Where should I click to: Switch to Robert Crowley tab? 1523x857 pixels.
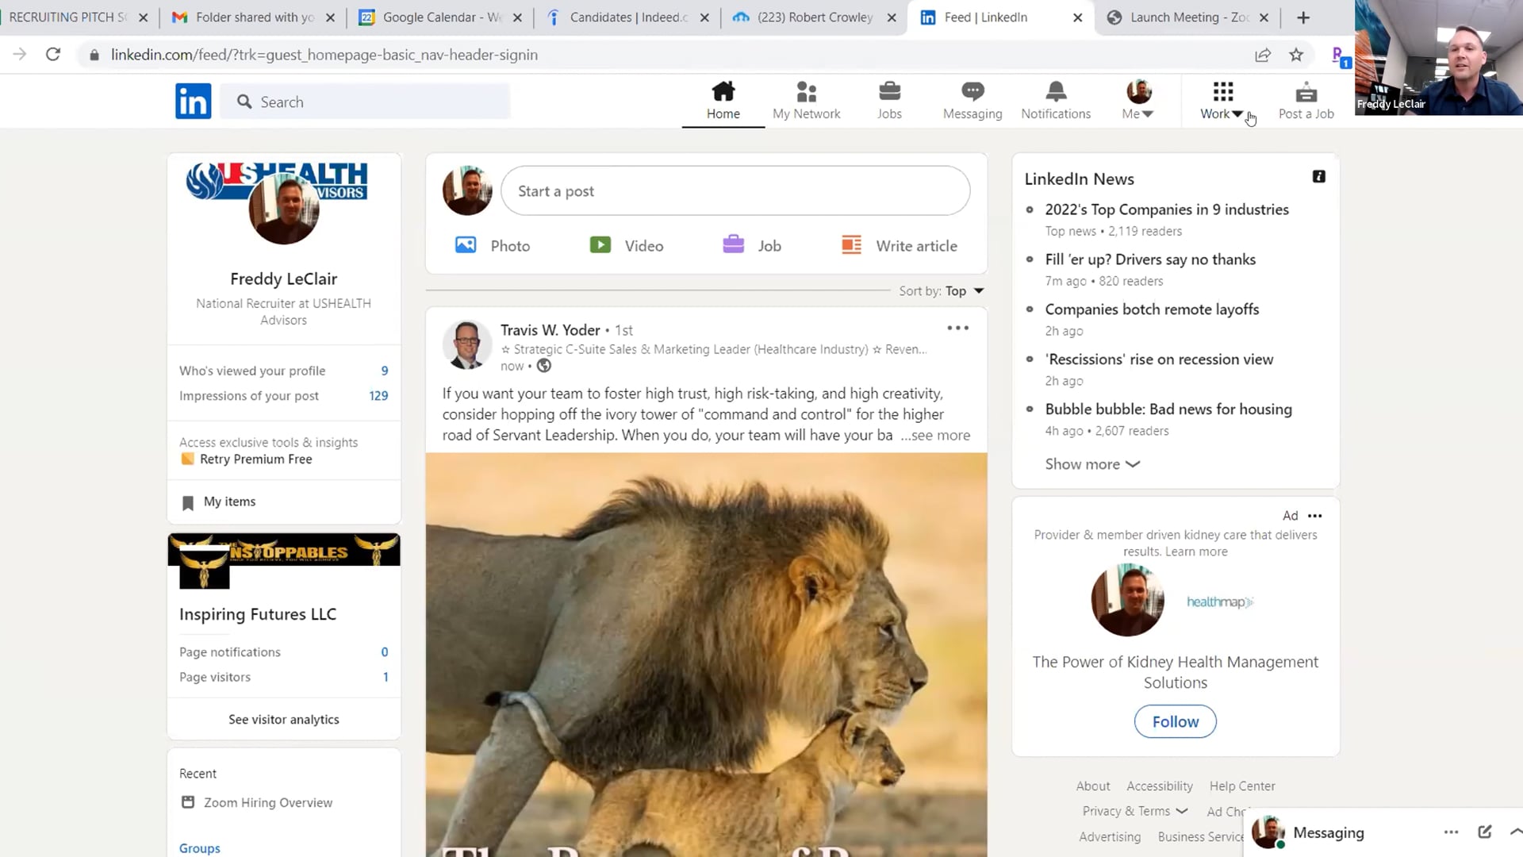coord(815,17)
